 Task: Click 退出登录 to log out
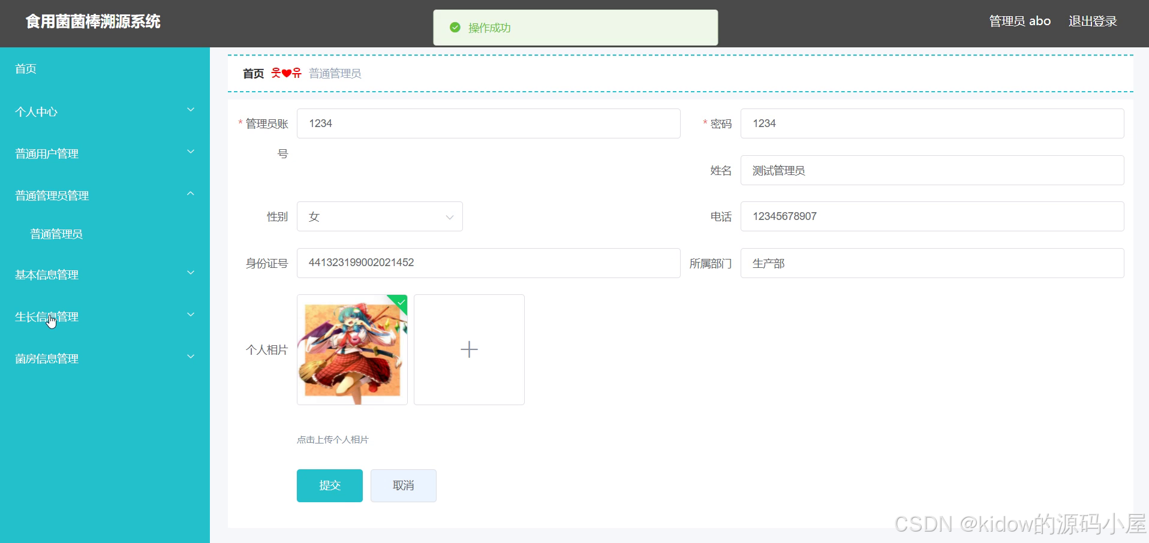pyautogui.click(x=1093, y=22)
